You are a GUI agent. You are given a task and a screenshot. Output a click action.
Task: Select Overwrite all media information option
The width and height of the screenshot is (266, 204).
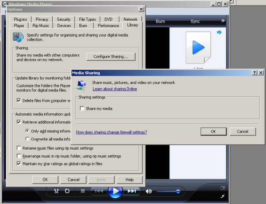(x=27, y=139)
